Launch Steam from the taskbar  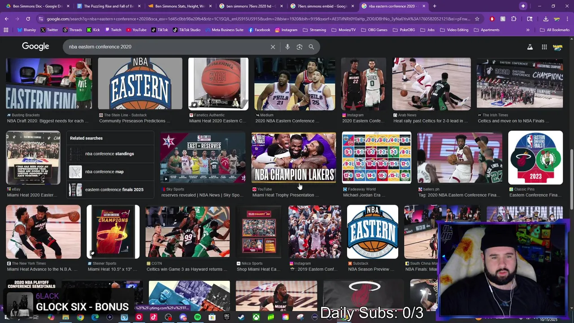pos(241,317)
